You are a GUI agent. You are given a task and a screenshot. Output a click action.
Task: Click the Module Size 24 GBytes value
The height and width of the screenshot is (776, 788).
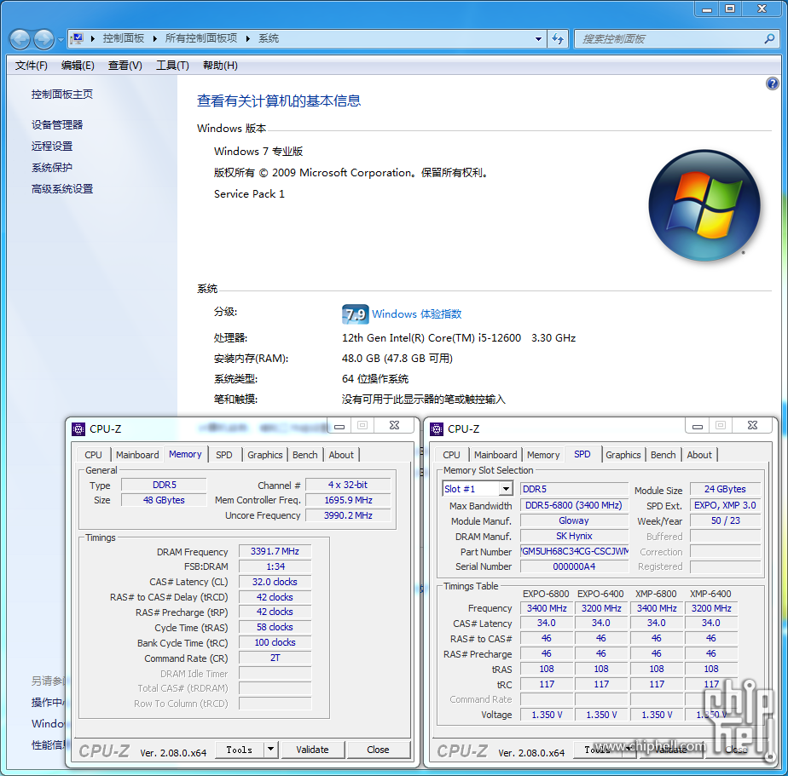[x=725, y=489]
